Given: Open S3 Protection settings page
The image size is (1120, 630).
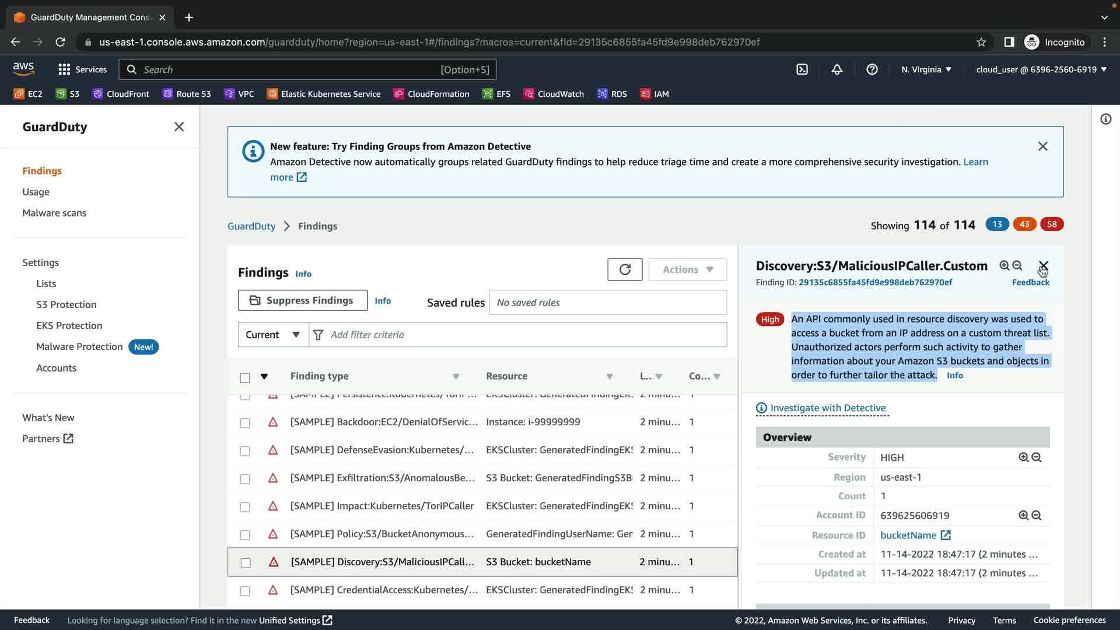Looking at the screenshot, I should click(66, 304).
